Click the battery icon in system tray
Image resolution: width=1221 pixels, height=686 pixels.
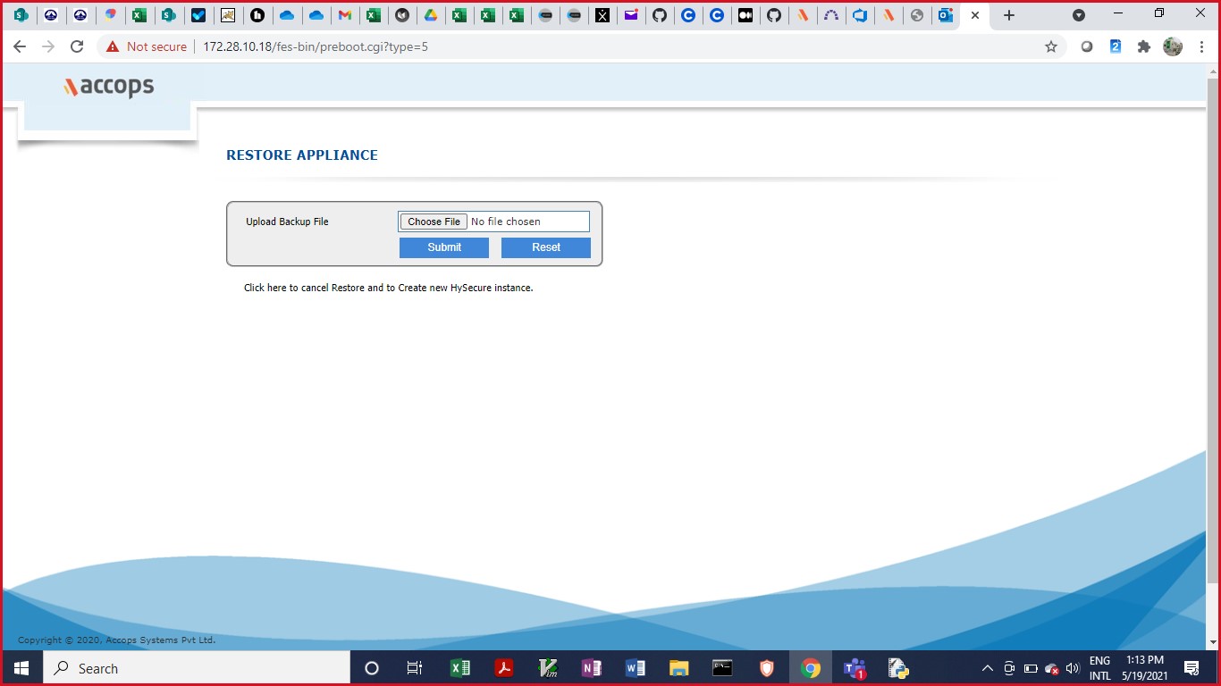click(1031, 668)
